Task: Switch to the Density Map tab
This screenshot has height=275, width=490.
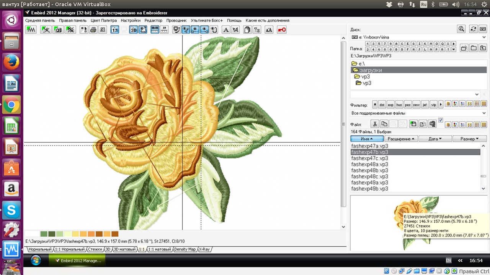Action: pyautogui.click(x=185, y=249)
